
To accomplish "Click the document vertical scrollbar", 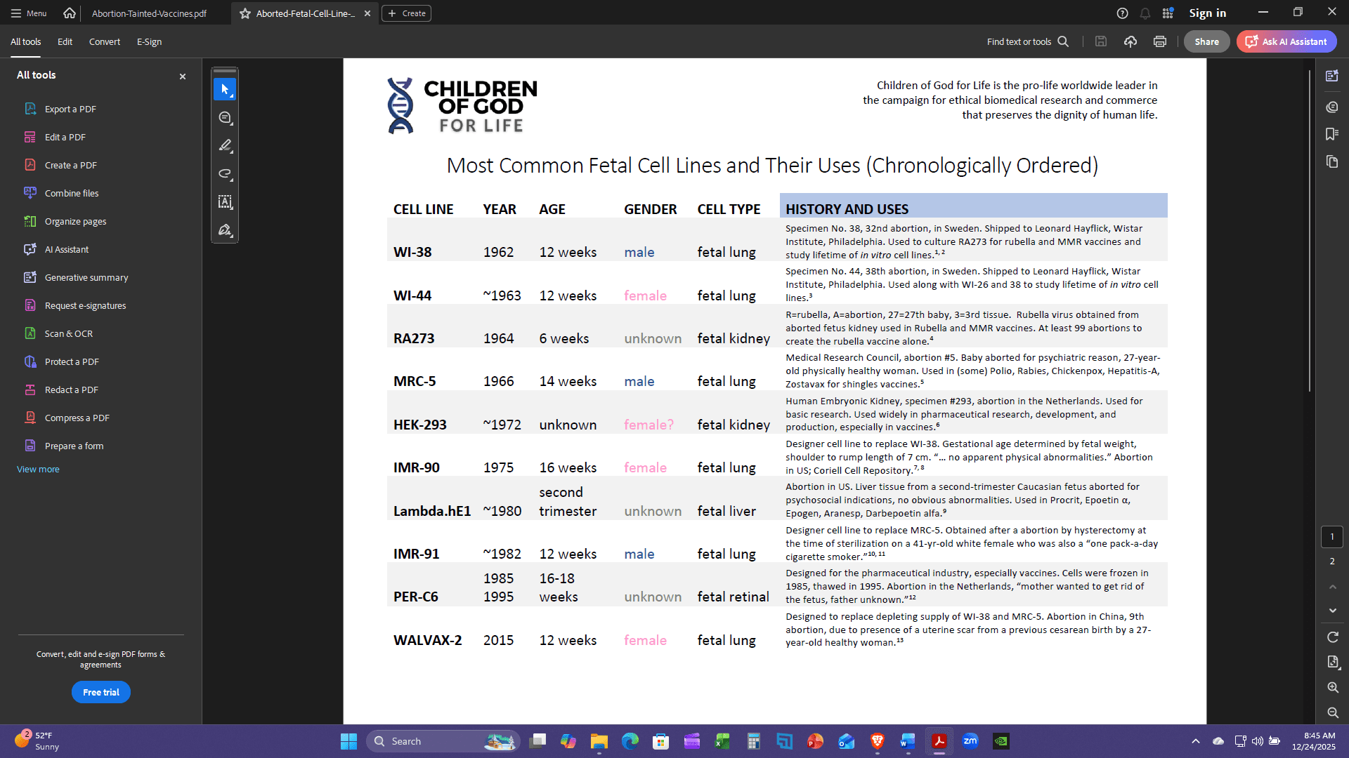I will (x=1310, y=232).
